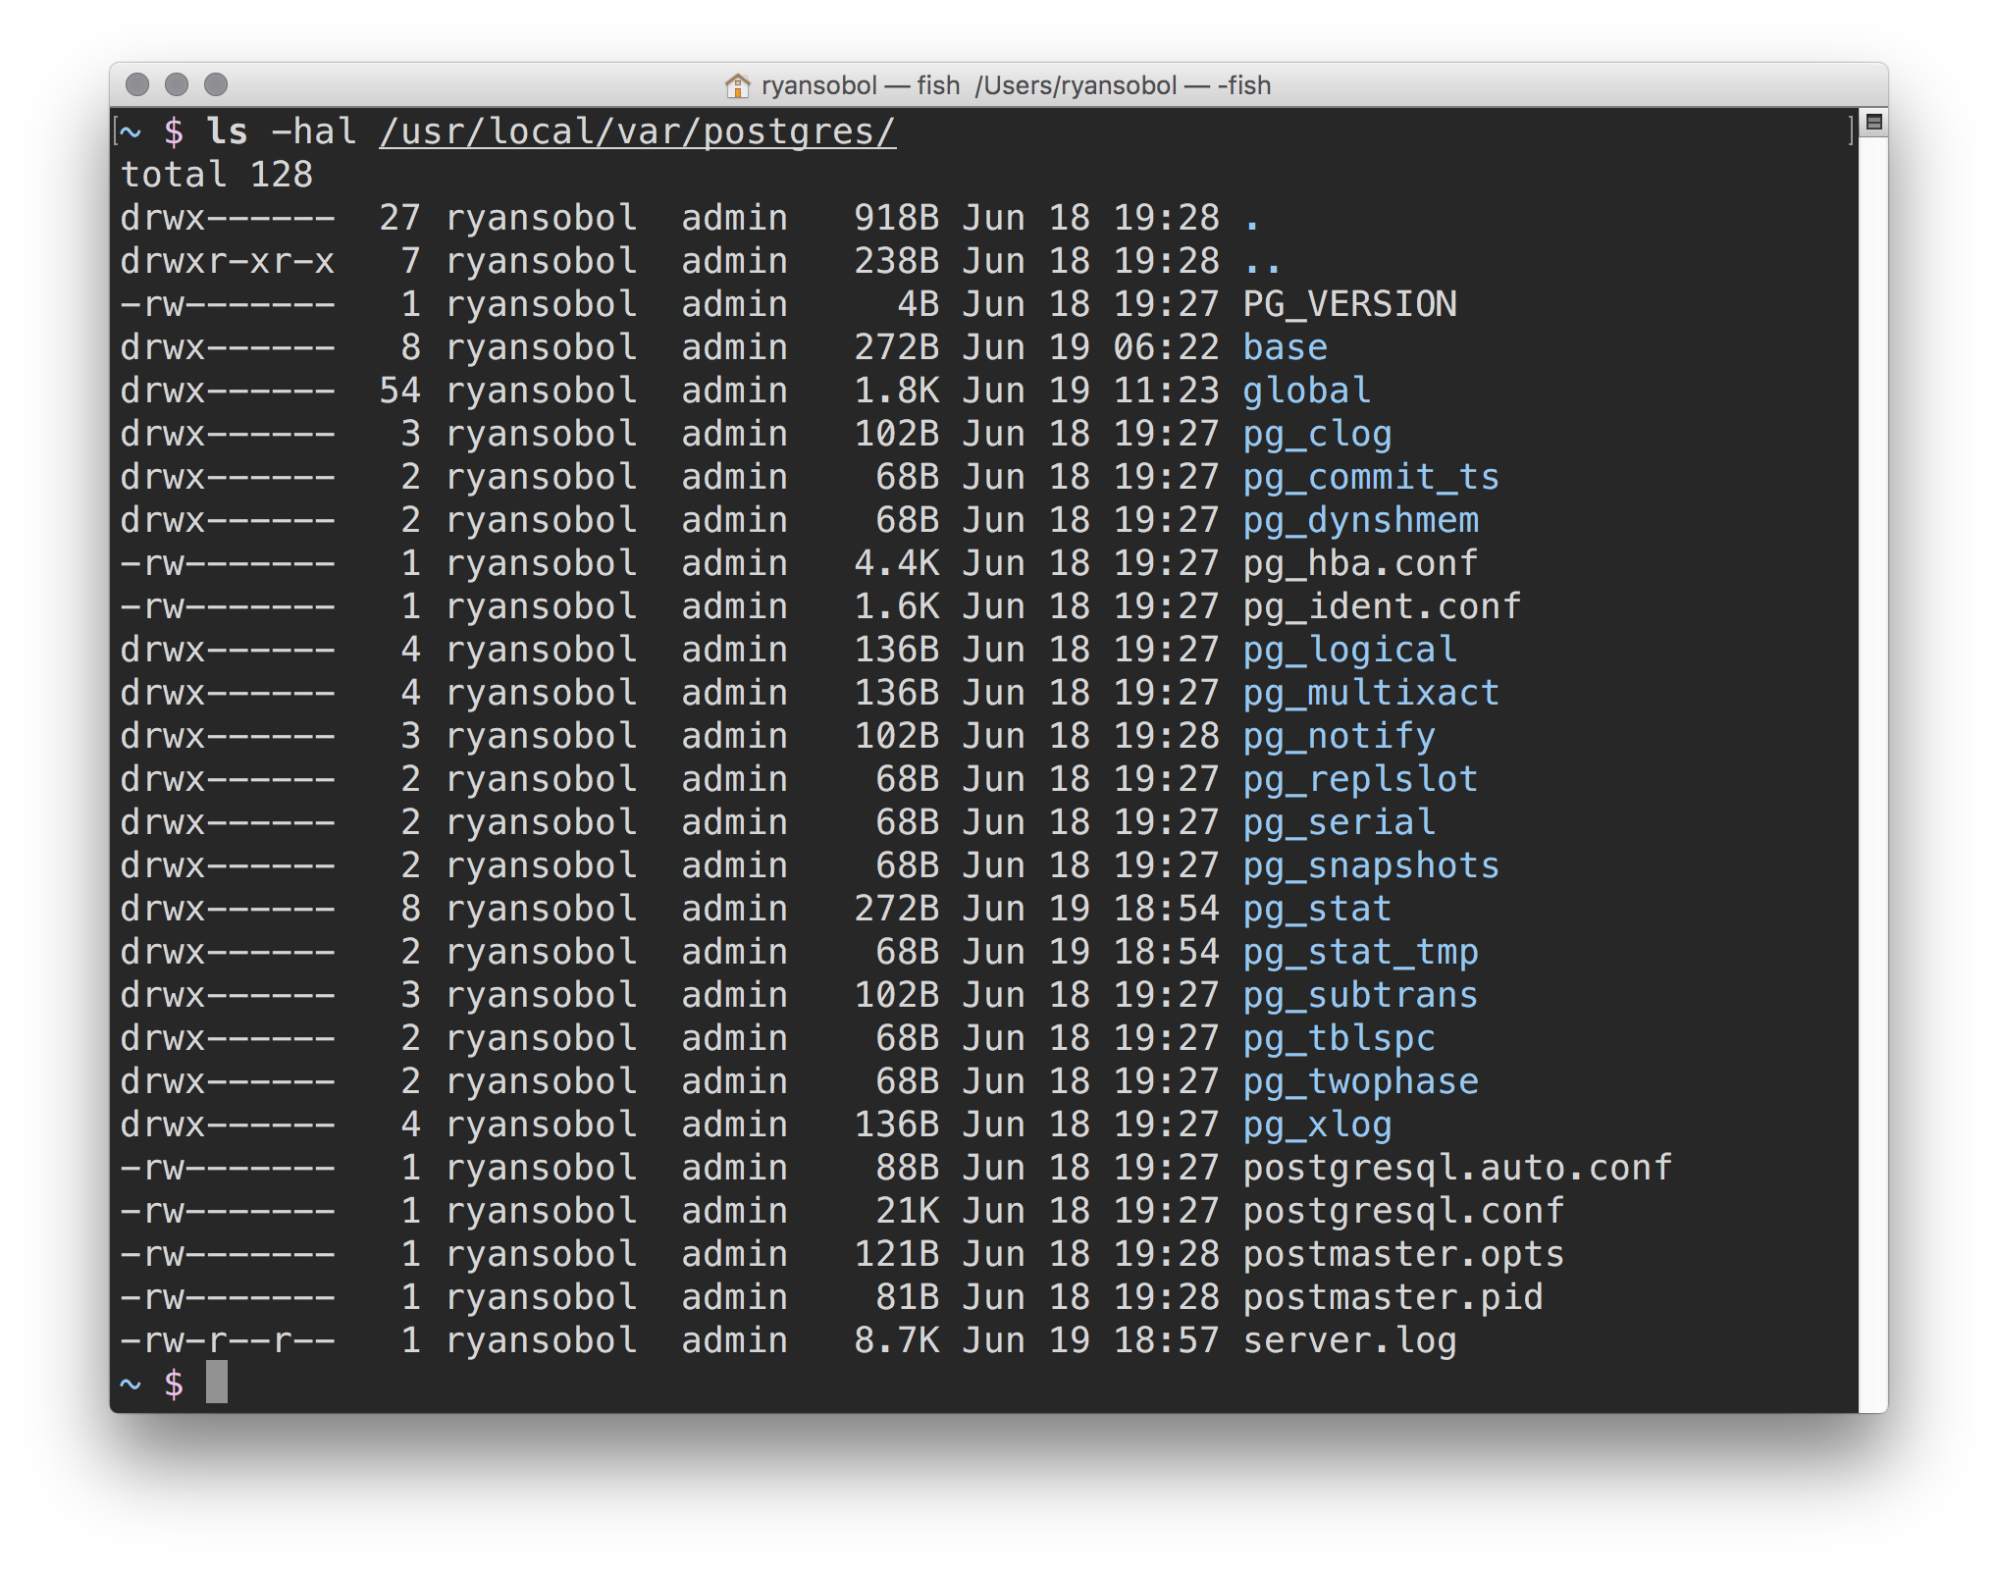Click the home folder icon in title bar
This screenshot has width=1998, height=1570.
(737, 86)
